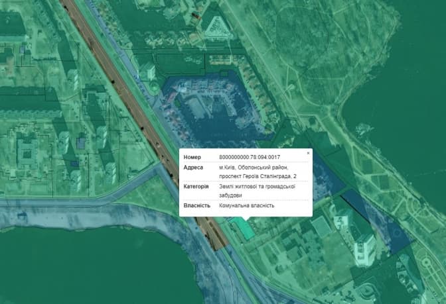Viewport: 446px width, 304px height.
Task: Select the highlighted teal parcel under the popup
Action: point(243,230)
